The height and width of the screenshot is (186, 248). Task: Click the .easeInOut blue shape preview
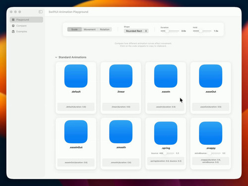[x=76, y=132]
